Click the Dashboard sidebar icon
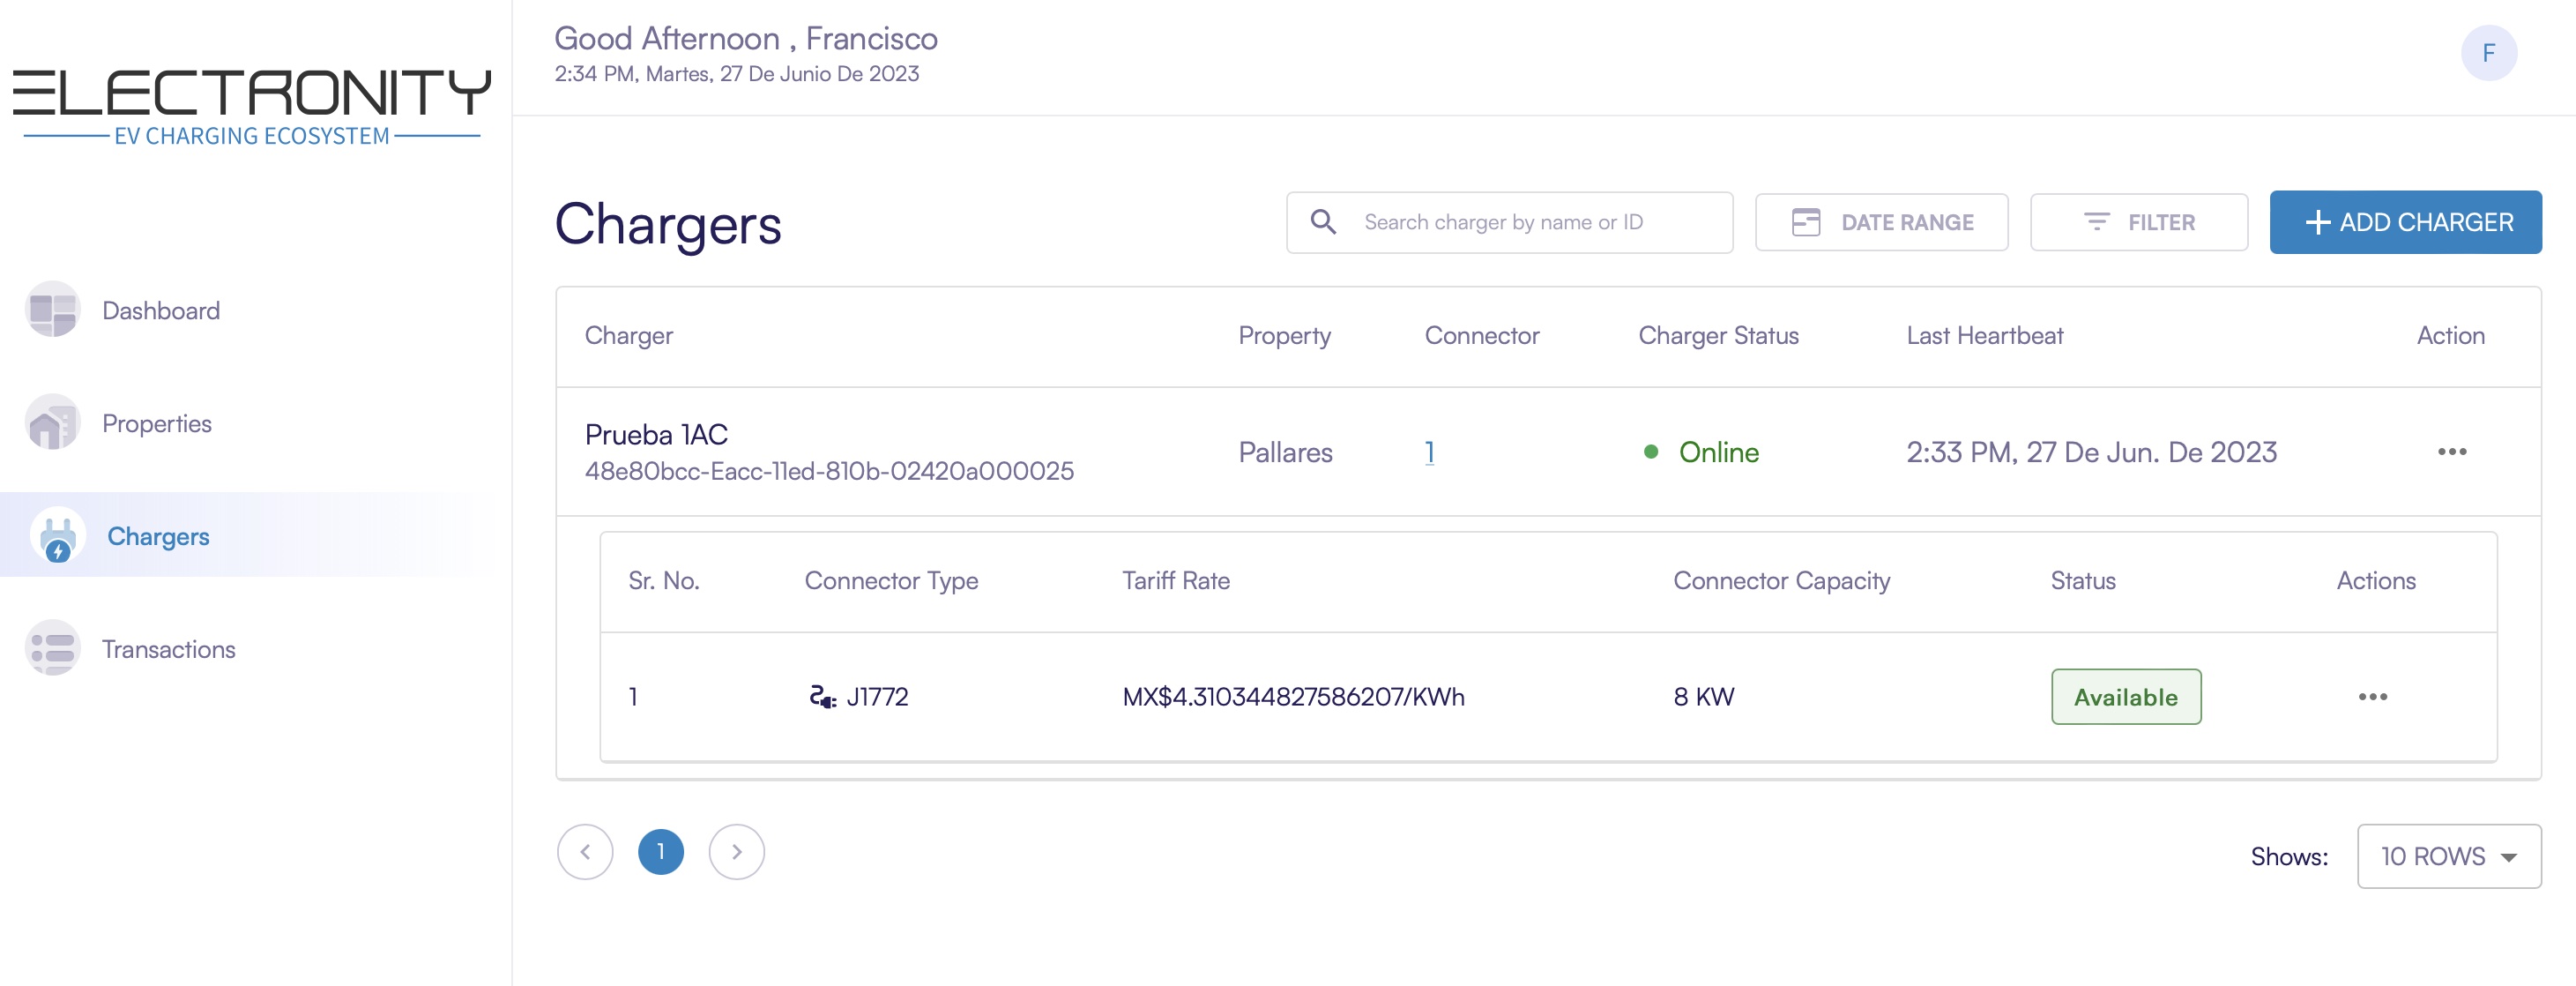 (x=52, y=310)
